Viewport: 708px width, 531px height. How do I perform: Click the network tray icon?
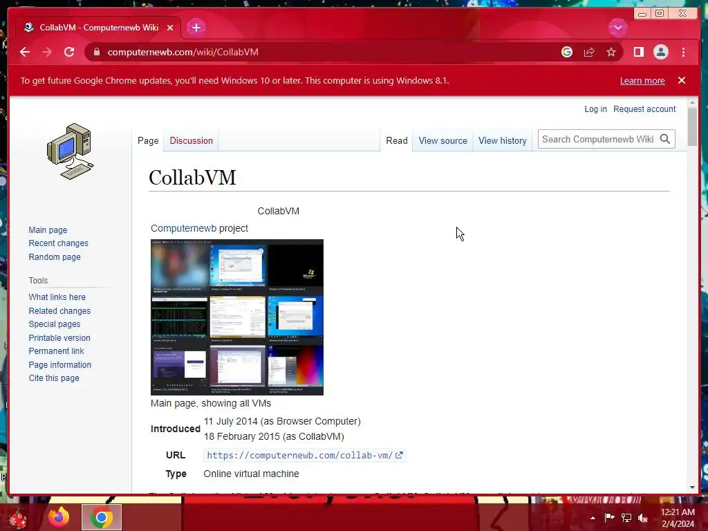pos(626,517)
